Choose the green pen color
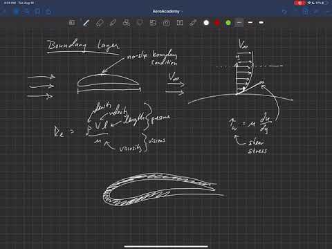Screen dimensions: 332x249 pyautogui.click(x=228, y=23)
